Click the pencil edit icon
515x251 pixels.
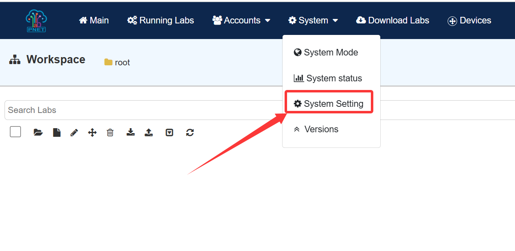(x=74, y=132)
